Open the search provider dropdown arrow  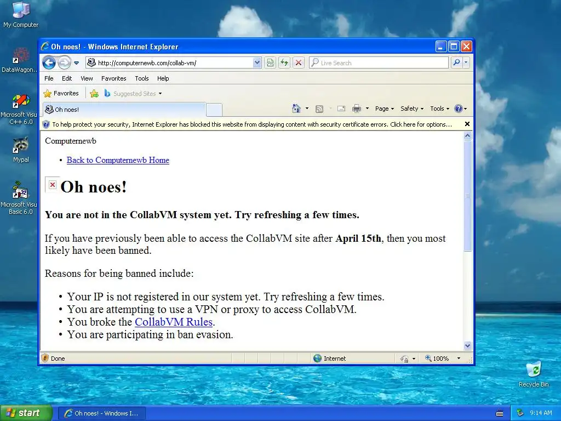pyautogui.click(x=466, y=62)
